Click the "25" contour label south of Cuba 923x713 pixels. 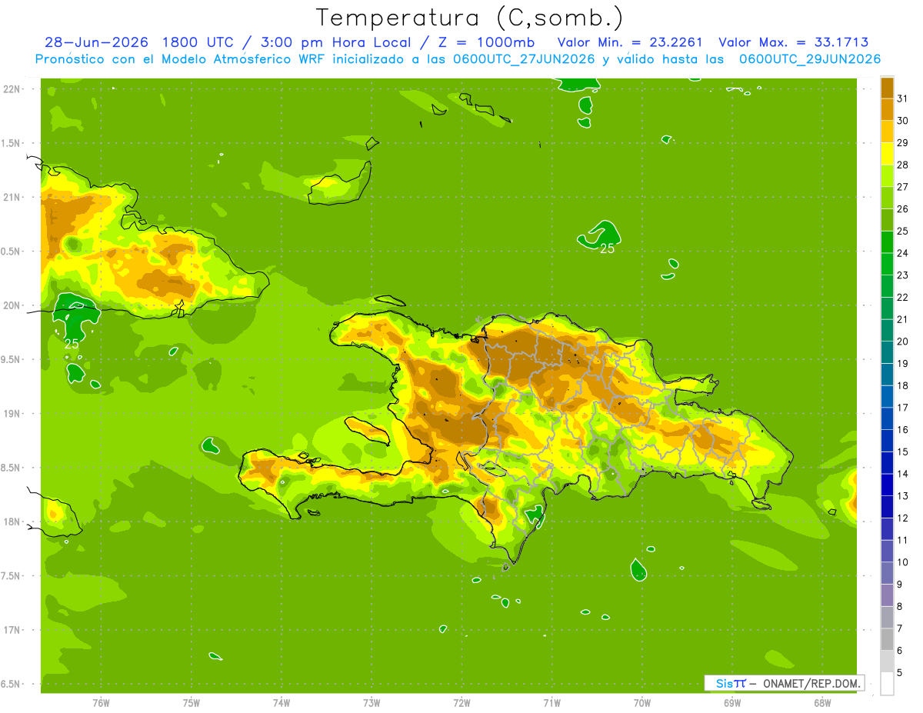click(72, 344)
